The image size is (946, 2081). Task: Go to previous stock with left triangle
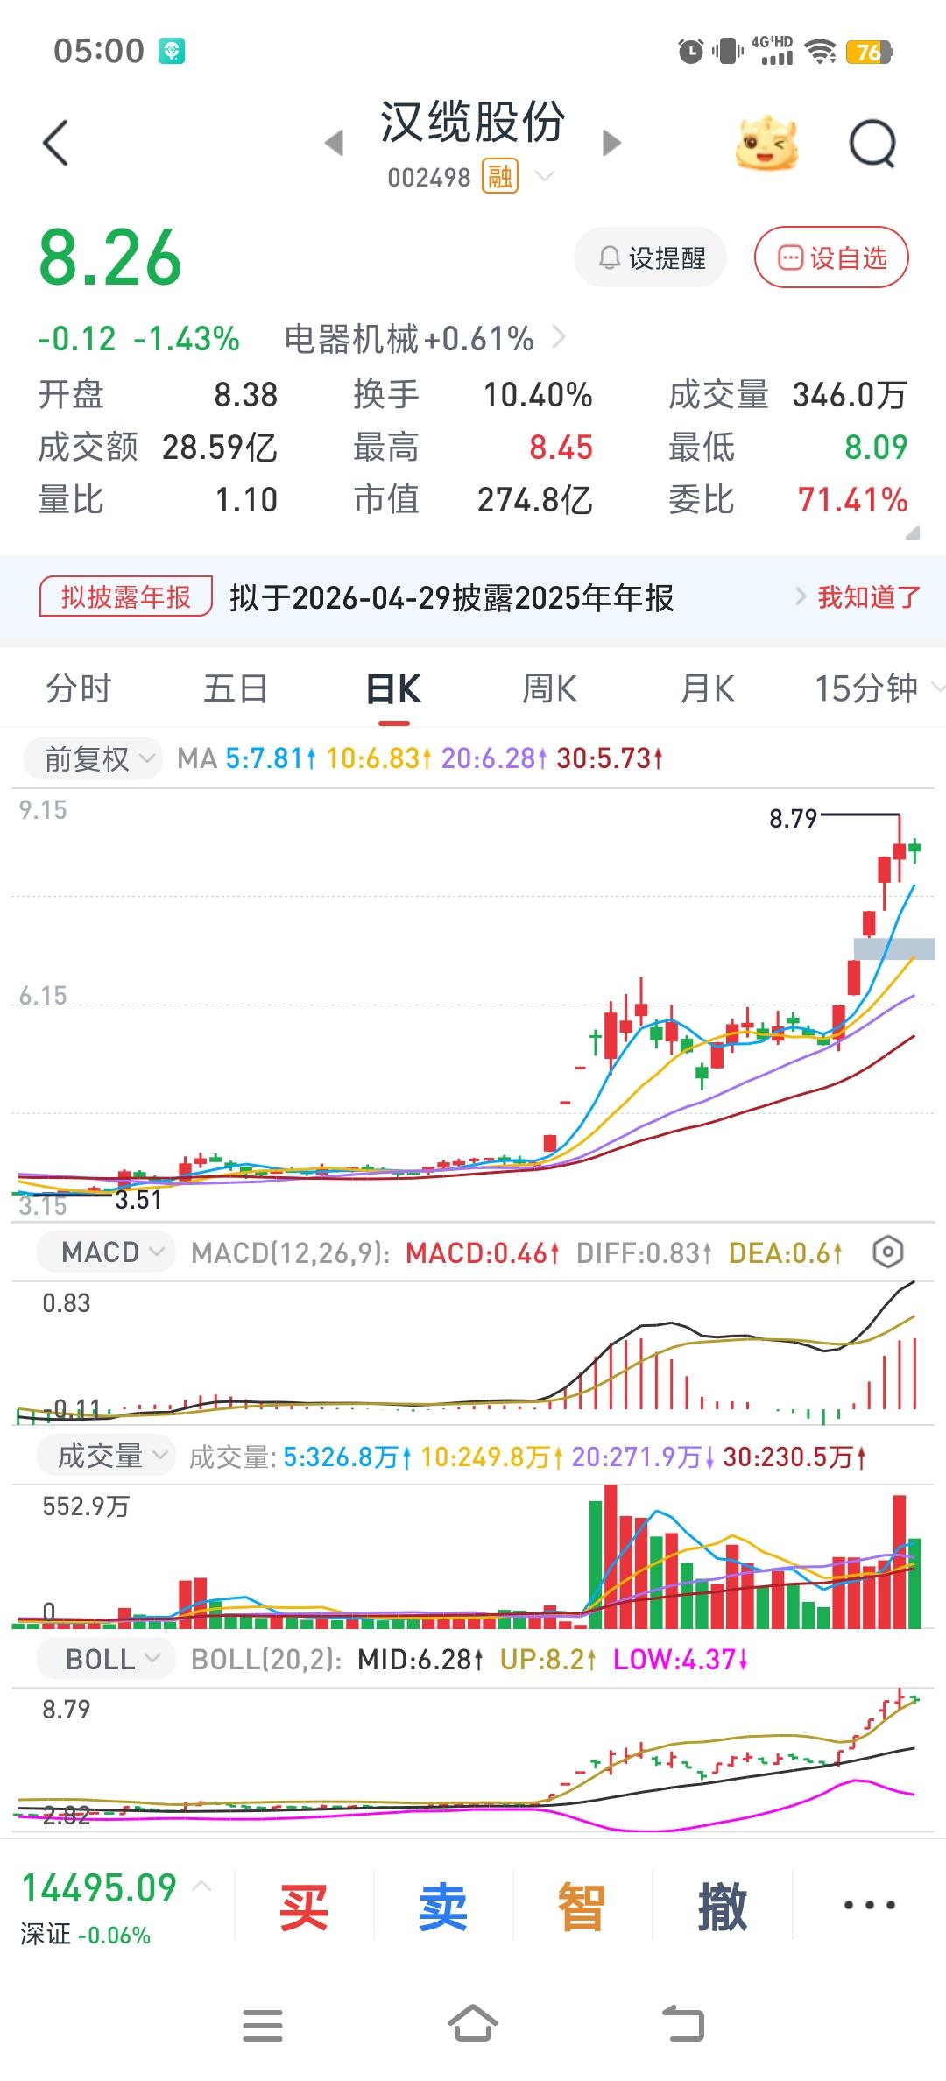click(334, 143)
